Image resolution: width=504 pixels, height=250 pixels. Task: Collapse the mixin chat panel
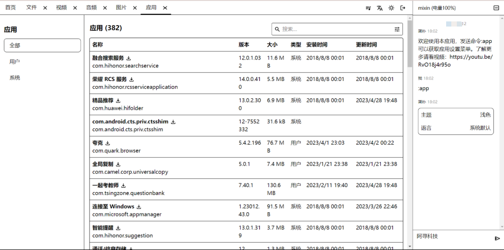[496, 8]
